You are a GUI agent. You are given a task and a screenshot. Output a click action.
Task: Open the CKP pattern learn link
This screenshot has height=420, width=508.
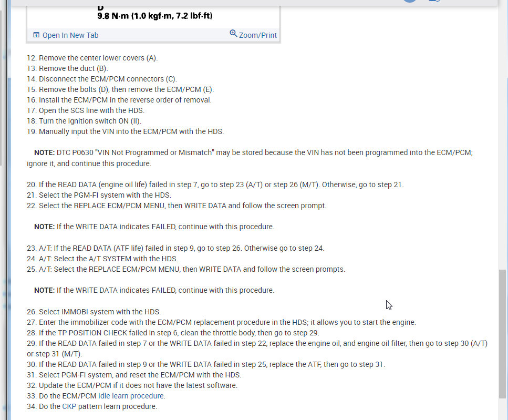coord(69,406)
